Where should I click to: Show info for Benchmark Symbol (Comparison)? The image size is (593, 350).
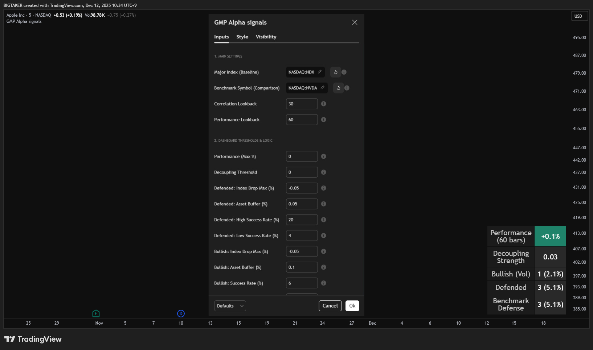(x=347, y=88)
